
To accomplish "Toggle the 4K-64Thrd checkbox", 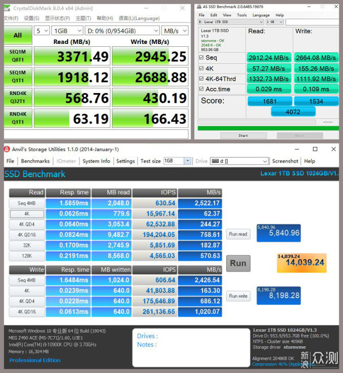I will [x=202, y=78].
